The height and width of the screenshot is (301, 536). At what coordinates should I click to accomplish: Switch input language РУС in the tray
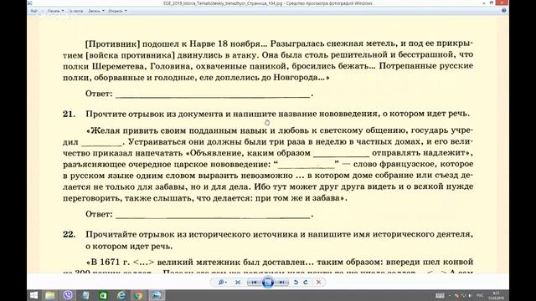[x=480, y=295]
